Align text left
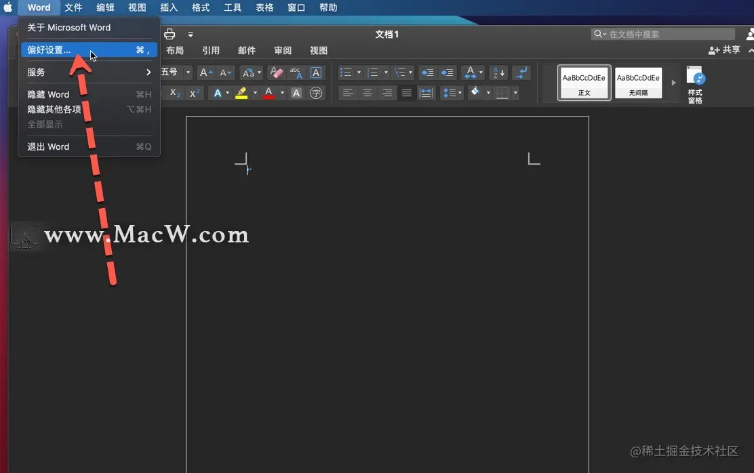The height and width of the screenshot is (473, 754). coord(347,93)
